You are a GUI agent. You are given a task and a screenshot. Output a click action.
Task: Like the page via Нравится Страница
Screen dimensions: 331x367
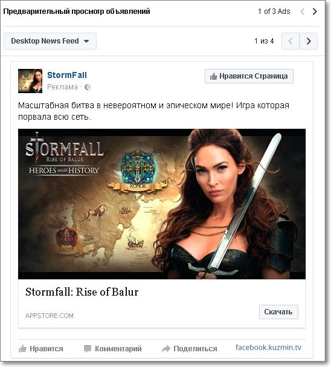(249, 76)
